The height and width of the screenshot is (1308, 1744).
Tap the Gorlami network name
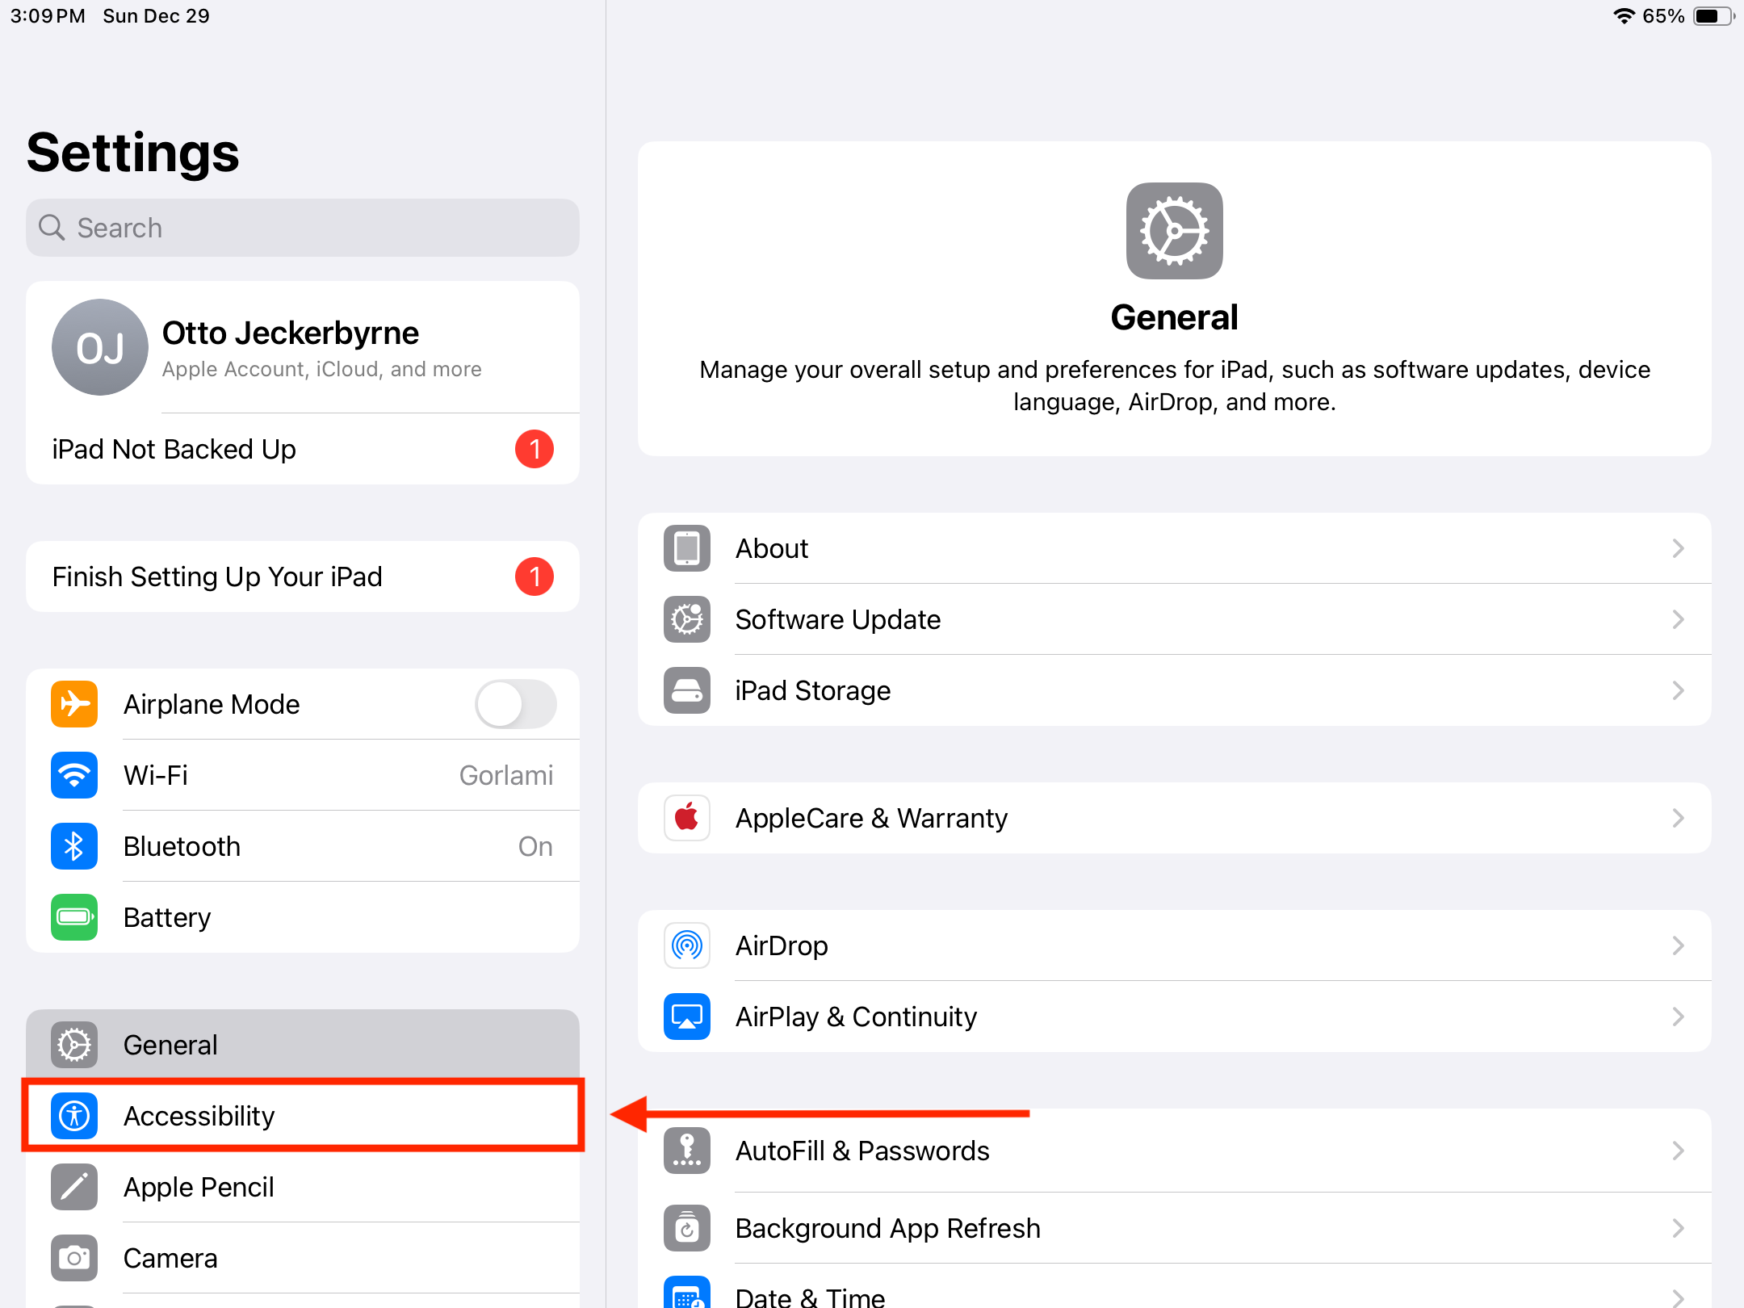(x=506, y=775)
